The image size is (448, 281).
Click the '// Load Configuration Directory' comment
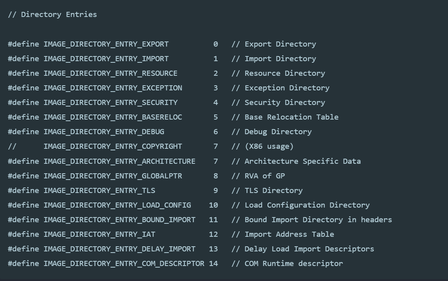[x=301, y=205]
